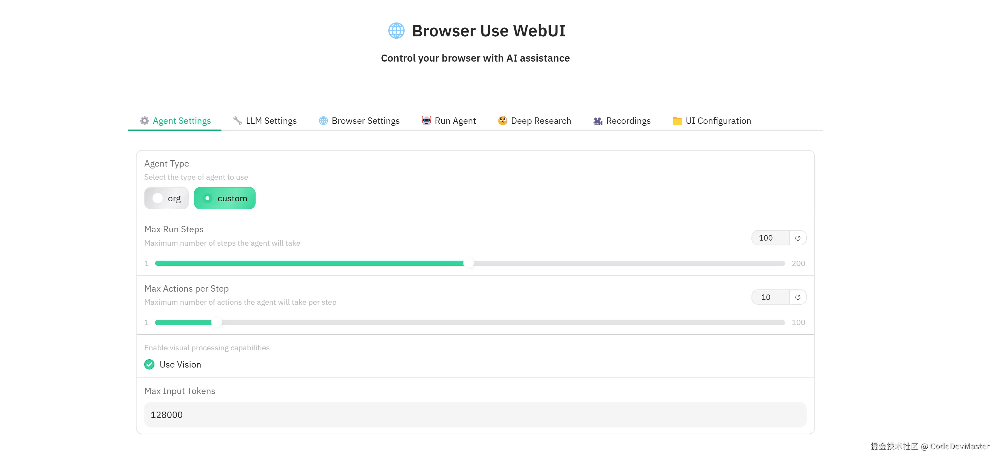
Task: Select the org agent type
Action: click(167, 198)
